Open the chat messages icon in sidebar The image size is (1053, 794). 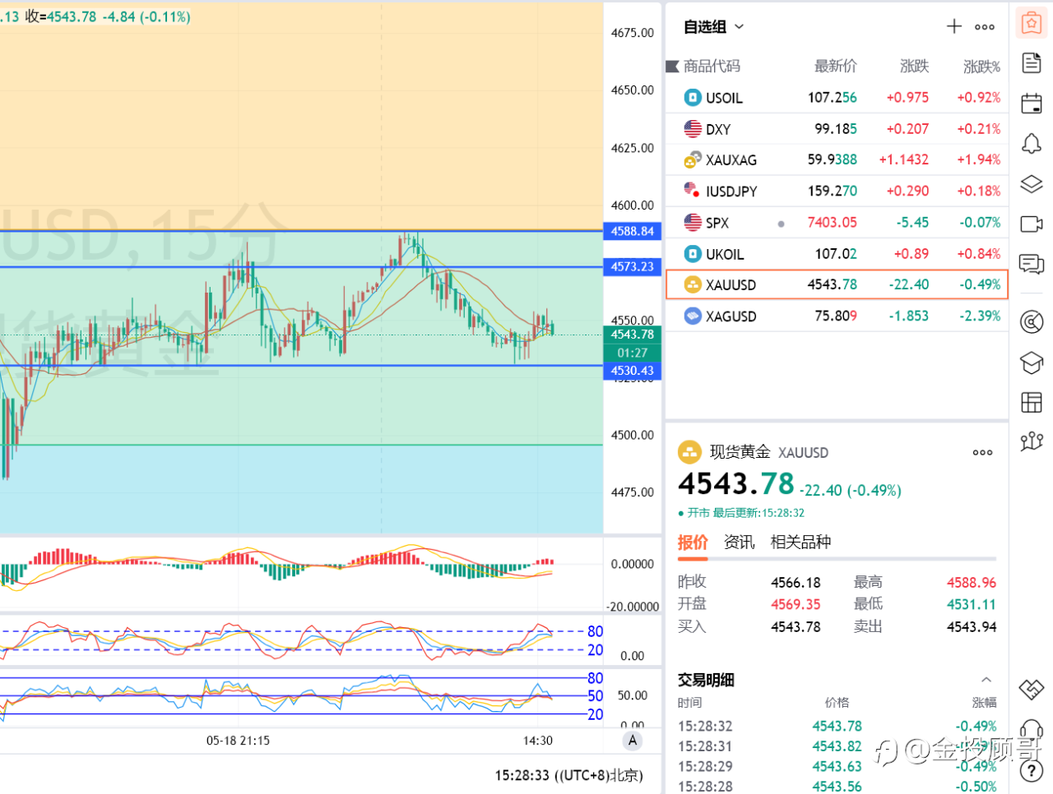[1032, 264]
